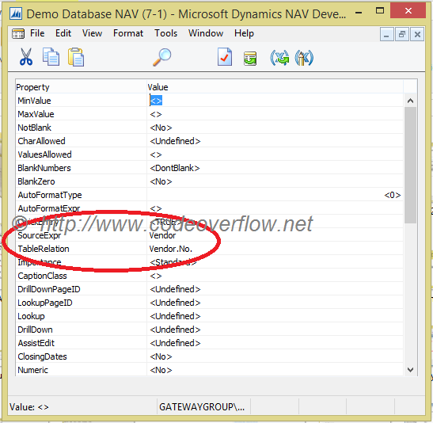Image resolution: width=433 pixels, height=423 pixels.
Task: Click the document checkmark toolbar icon
Action: [225, 57]
